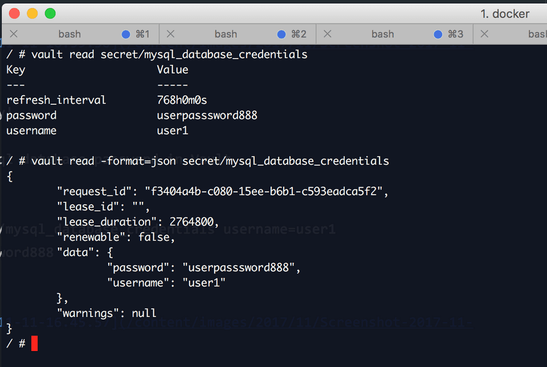Switch to the second bash tab
Image resolution: width=547 pixels, height=367 pixels.
(x=226, y=34)
